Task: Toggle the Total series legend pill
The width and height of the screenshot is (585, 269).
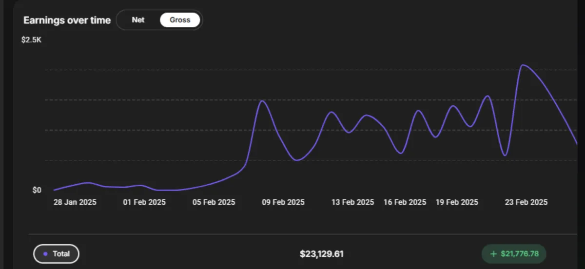Action: click(56, 254)
